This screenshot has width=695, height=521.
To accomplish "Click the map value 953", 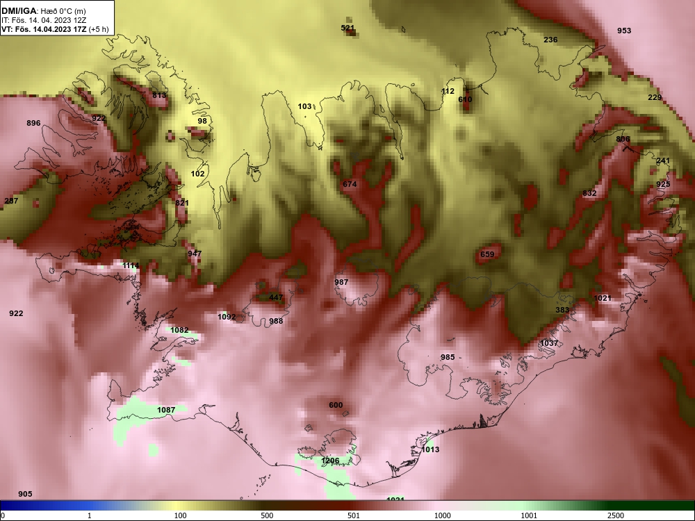I will pyautogui.click(x=624, y=31).
